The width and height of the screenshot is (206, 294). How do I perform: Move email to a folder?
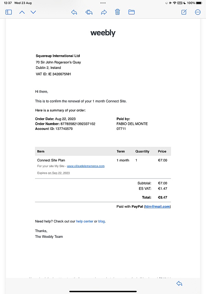(131, 12)
